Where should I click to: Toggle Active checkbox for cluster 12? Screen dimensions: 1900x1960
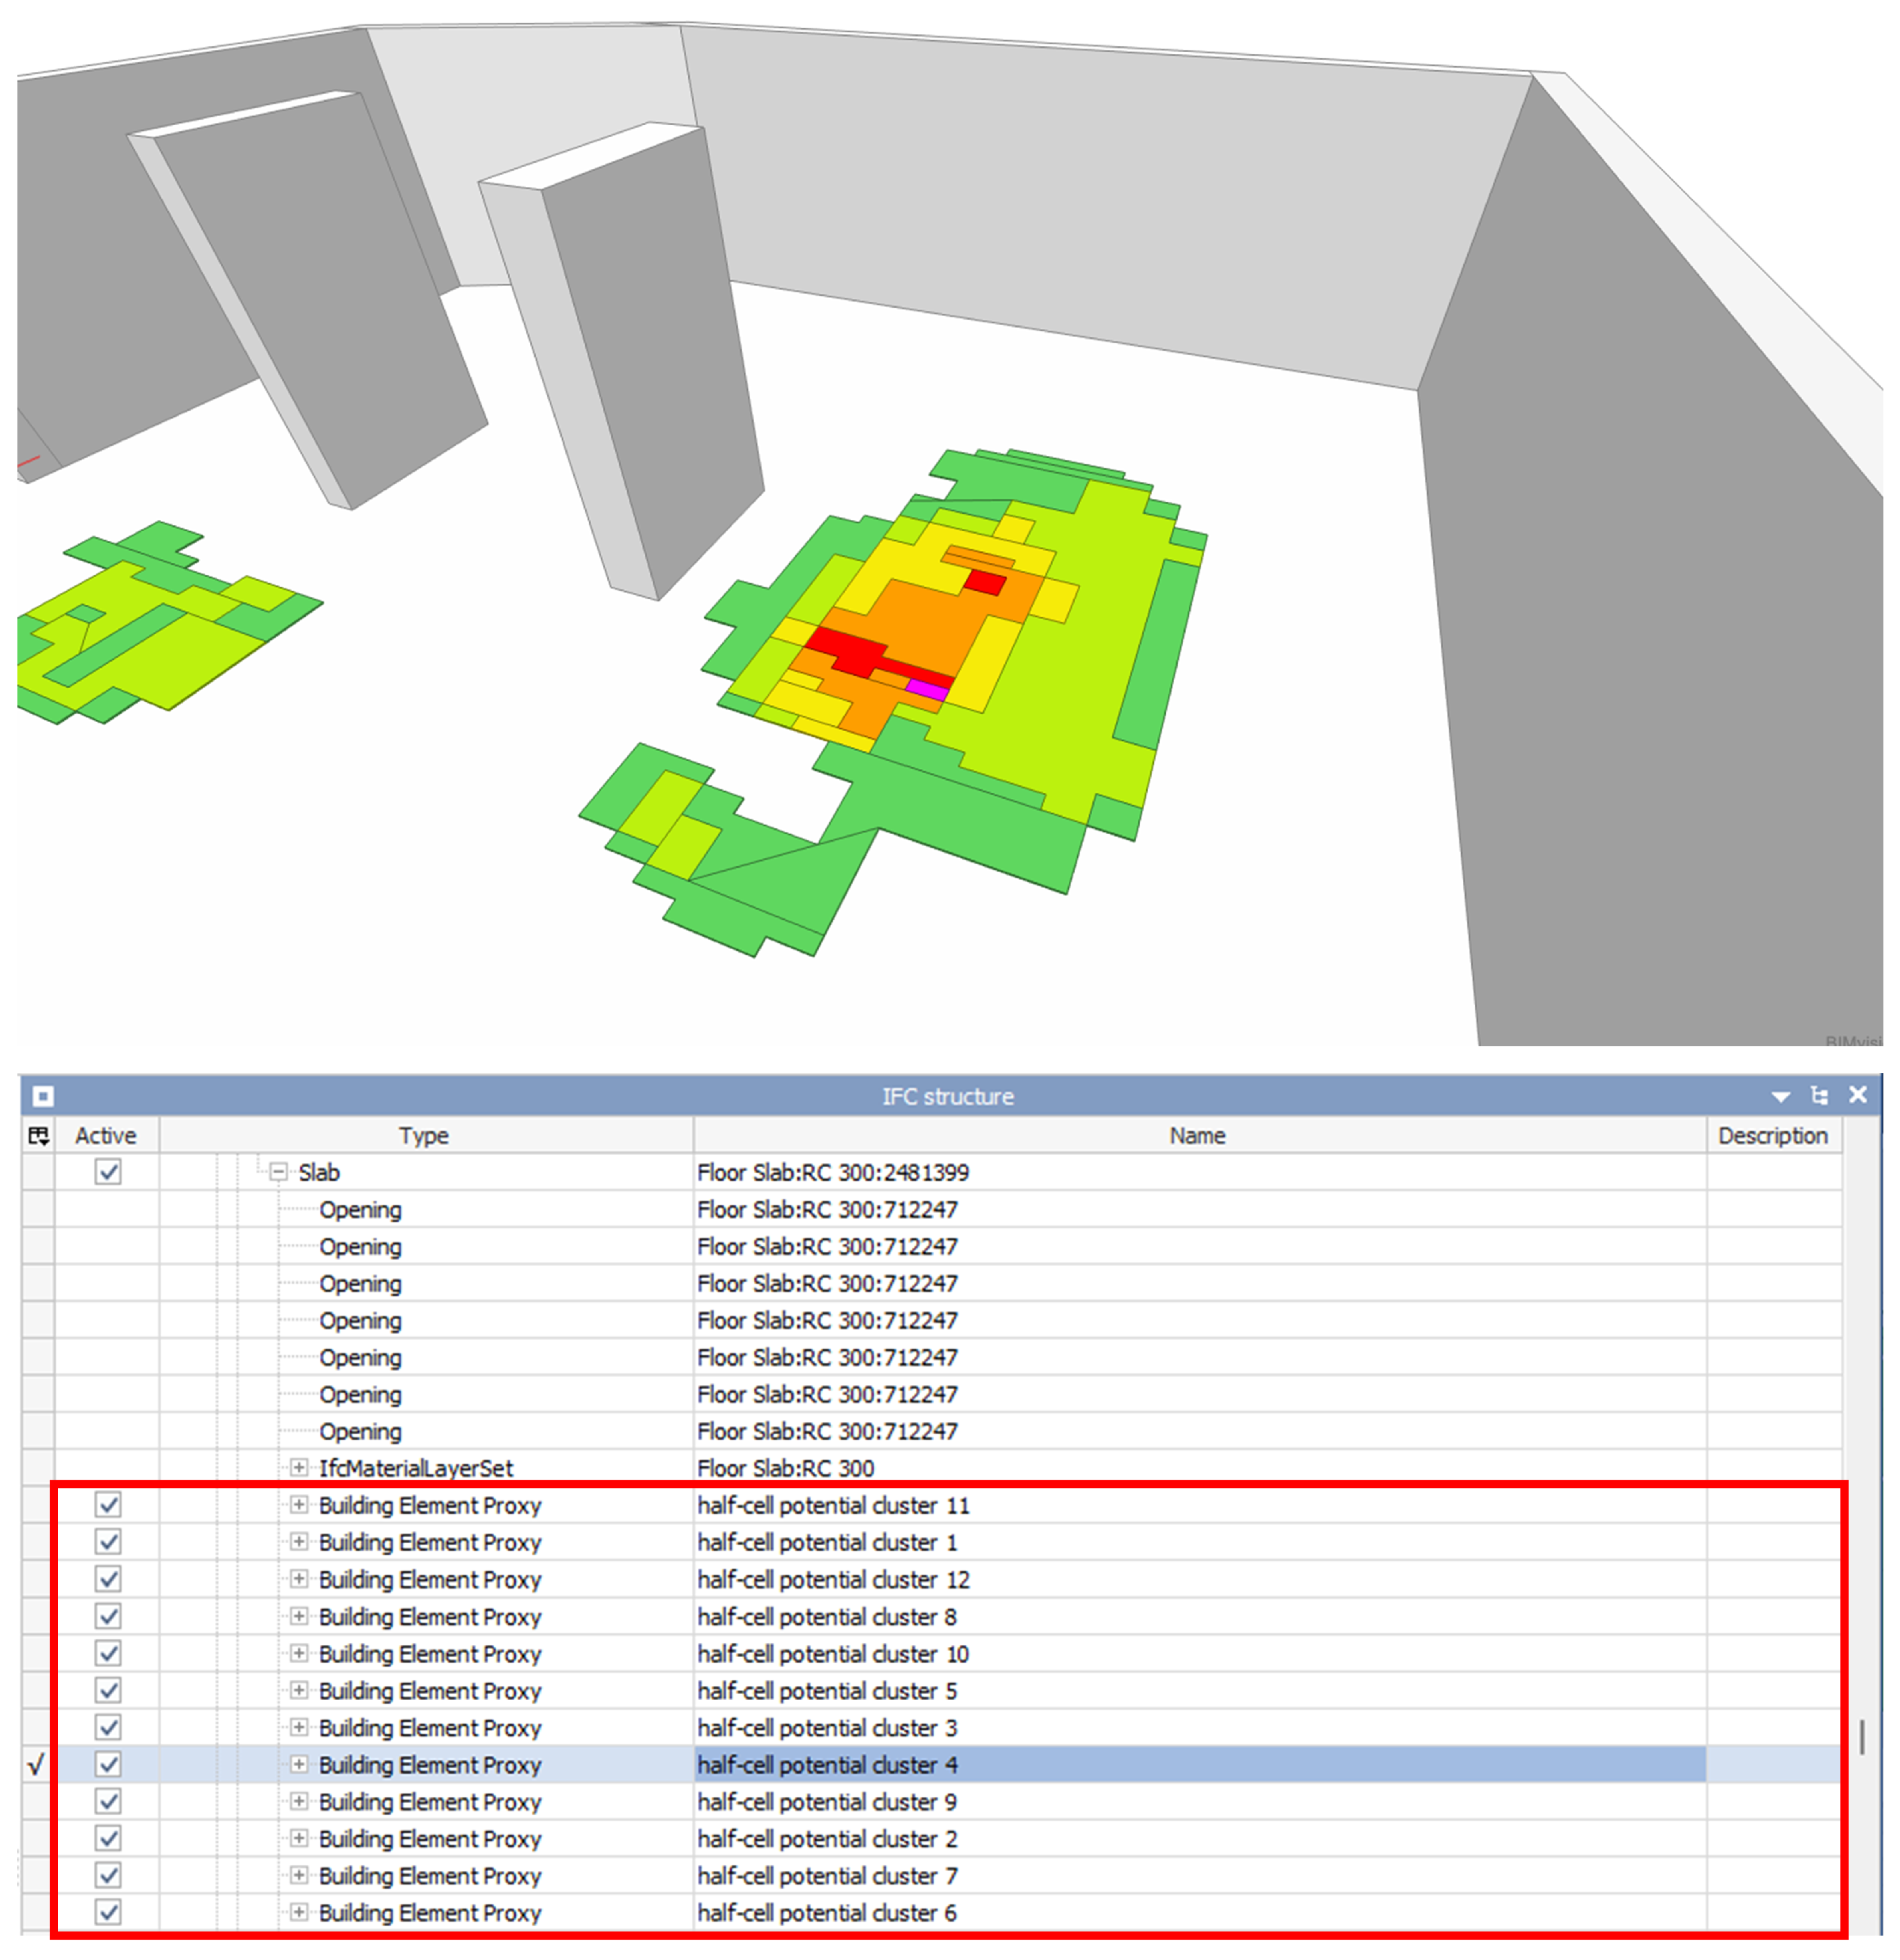(108, 1579)
